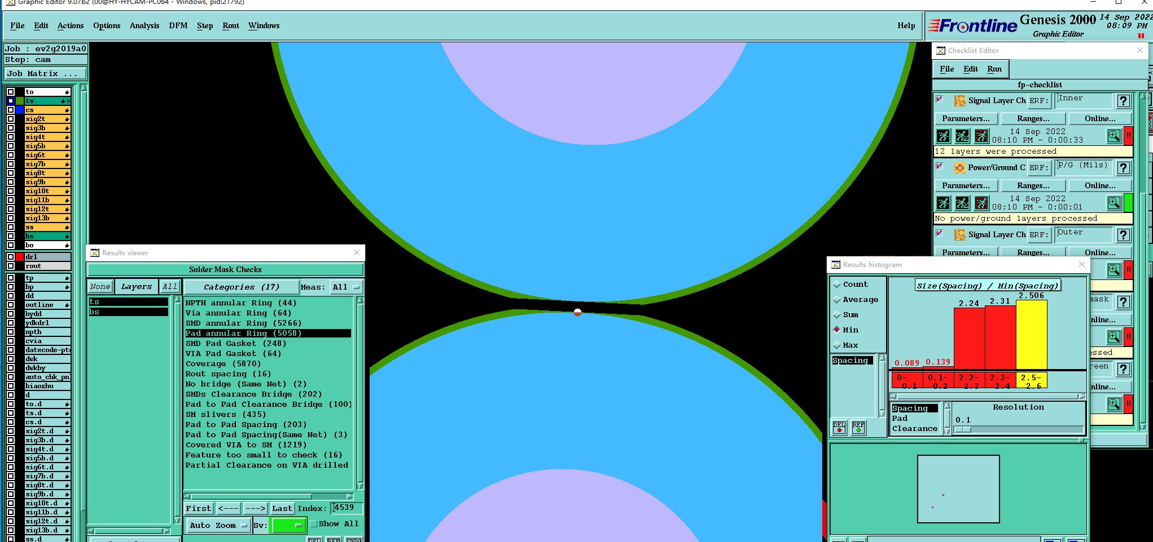Click Categories (17) header button

[241, 287]
